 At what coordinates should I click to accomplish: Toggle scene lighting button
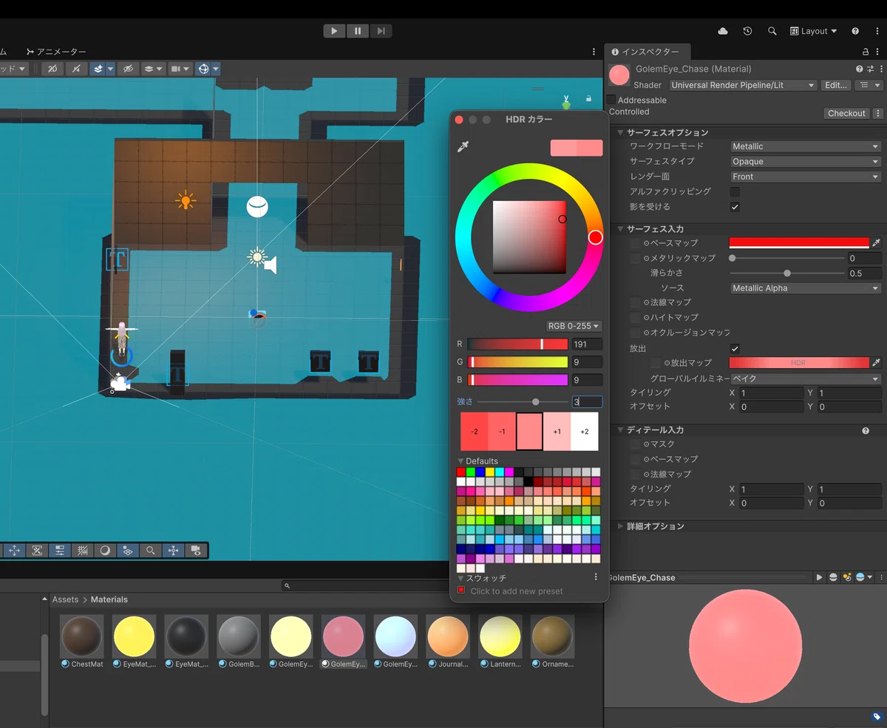pos(76,69)
